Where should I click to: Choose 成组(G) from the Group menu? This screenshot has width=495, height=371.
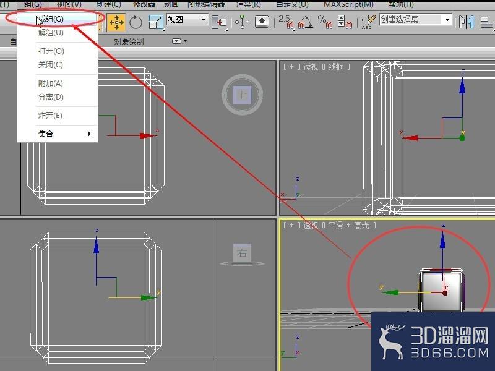coord(58,19)
